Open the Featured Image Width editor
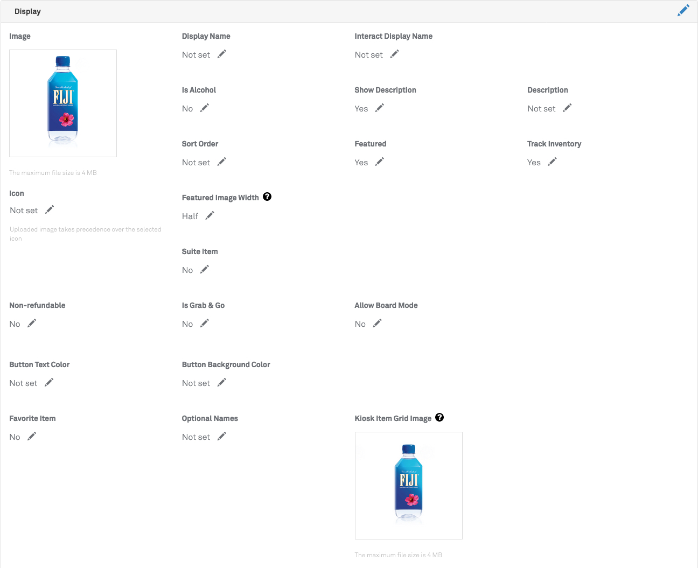 (x=210, y=215)
